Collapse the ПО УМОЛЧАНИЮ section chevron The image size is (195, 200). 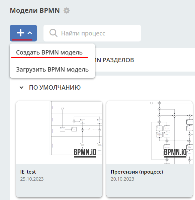click(x=21, y=88)
